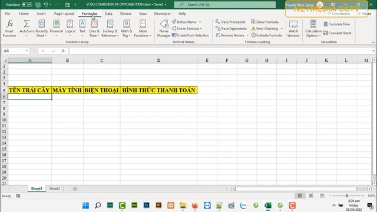Open the Name Manager
This screenshot has height=212, width=377.
click(164, 28)
